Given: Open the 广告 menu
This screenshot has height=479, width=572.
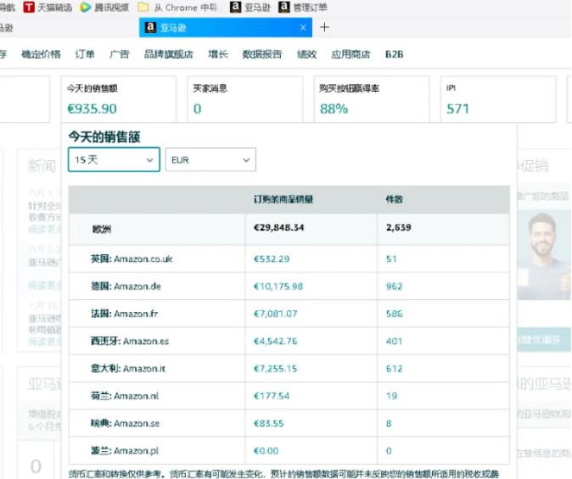Looking at the screenshot, I should tap(120, 54).
